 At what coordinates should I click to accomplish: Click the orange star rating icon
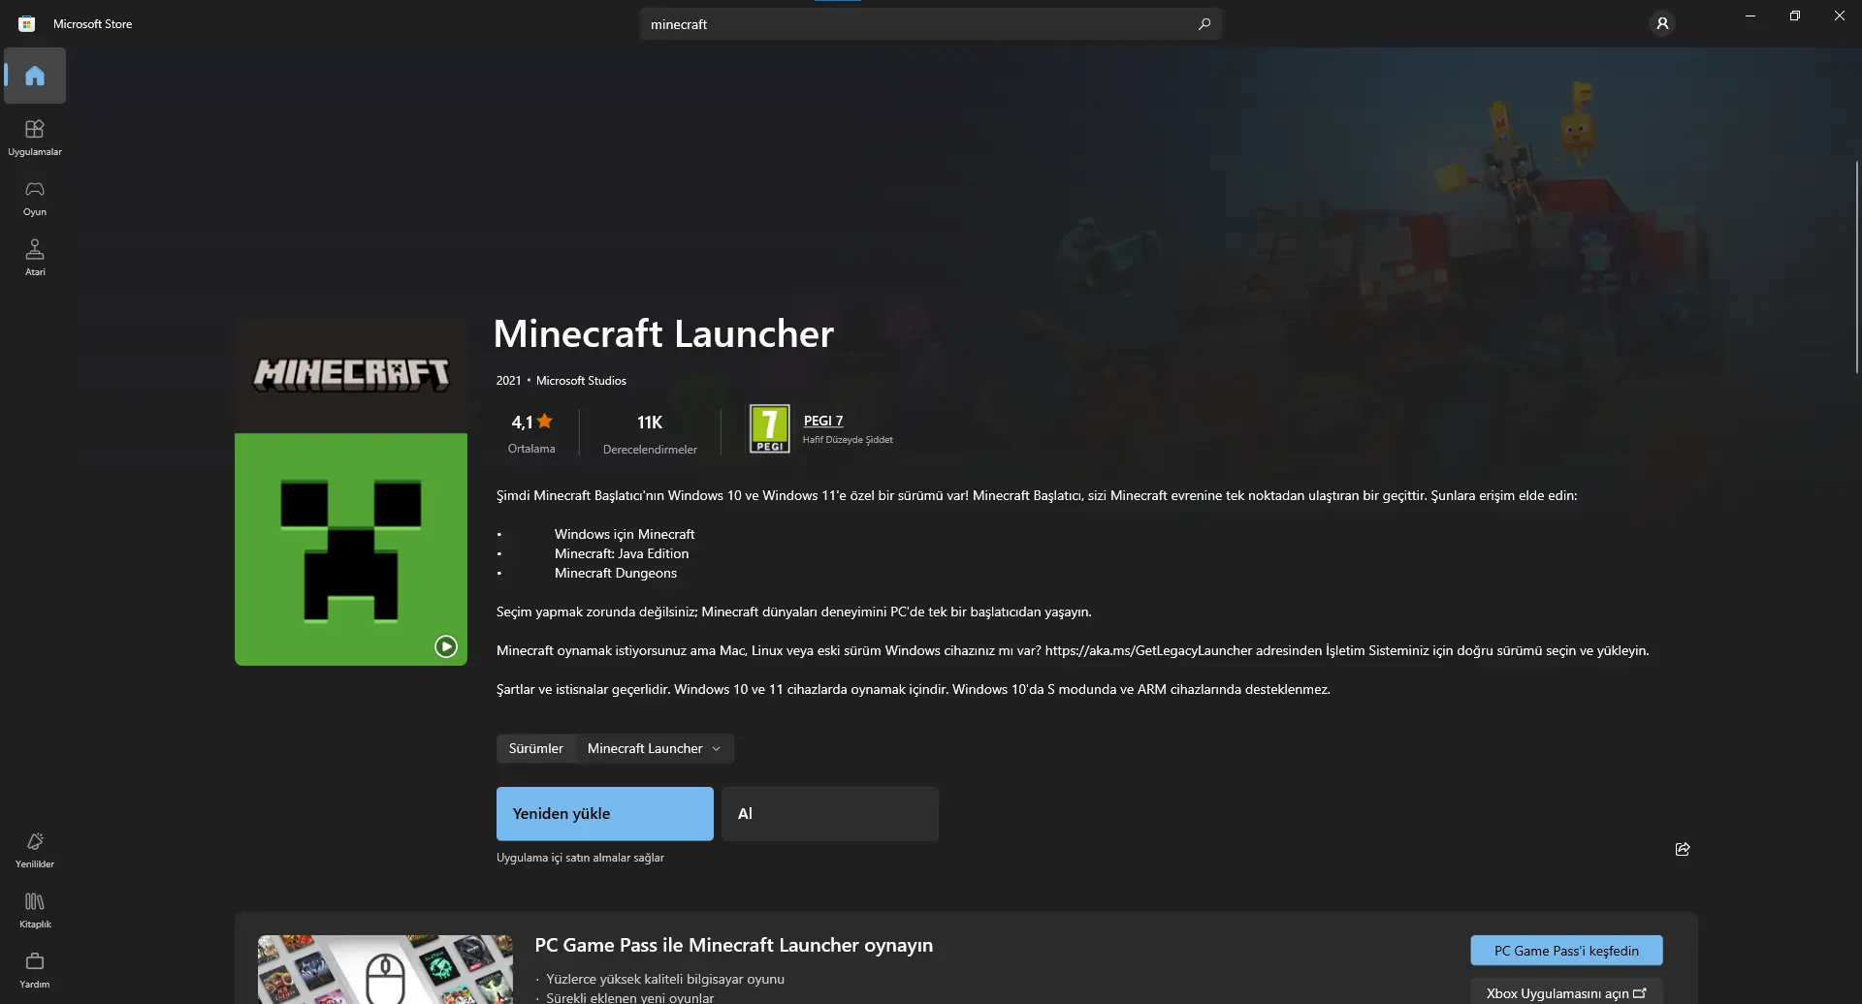[x=545, y=421]
